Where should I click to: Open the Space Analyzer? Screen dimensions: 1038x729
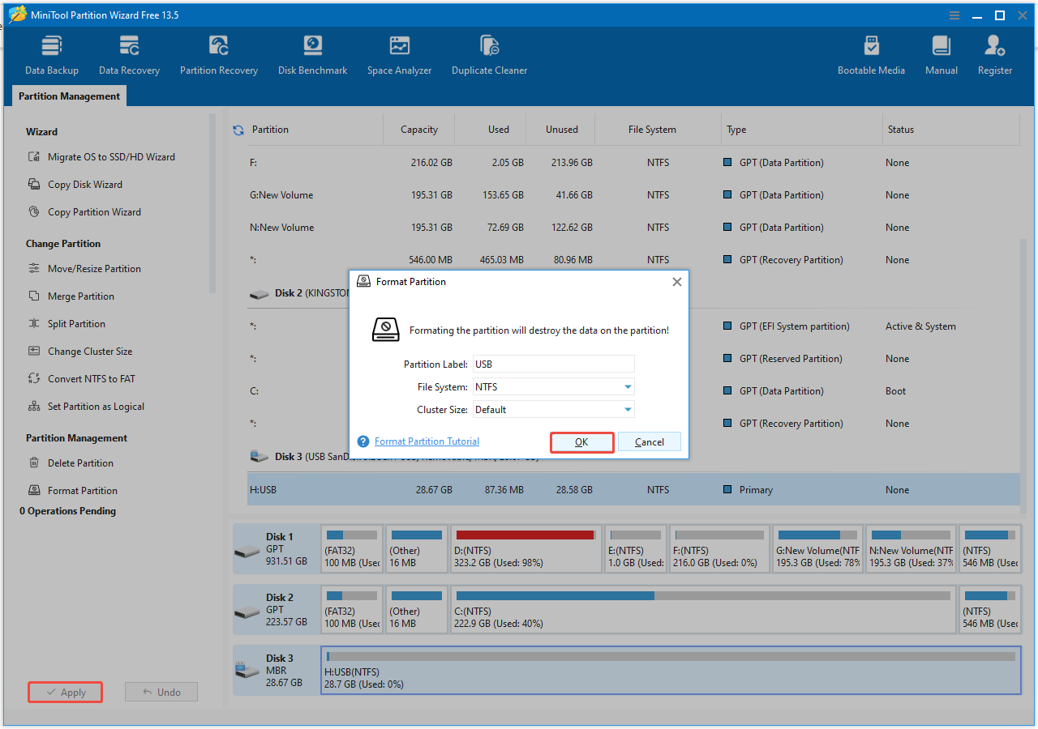click(x=399, y=53)
